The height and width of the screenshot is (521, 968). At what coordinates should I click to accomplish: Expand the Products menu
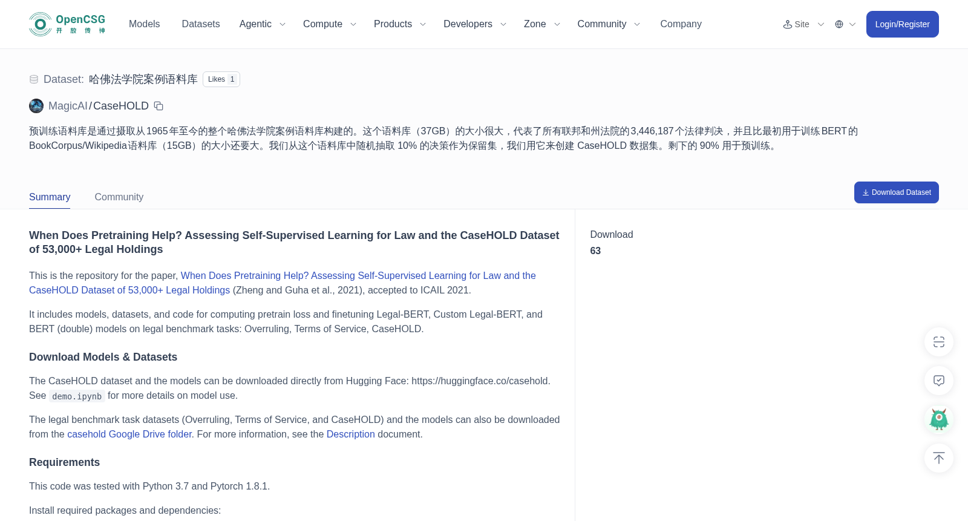(400, 24)
